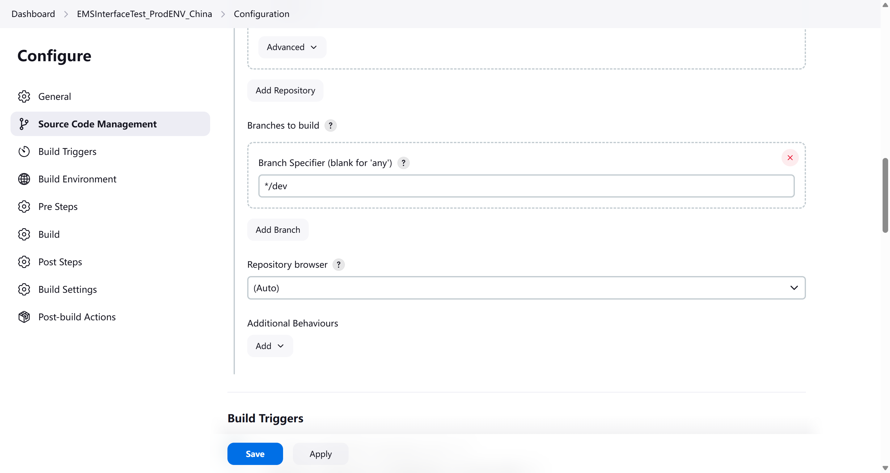Viewport: 890px width, 473px height.
Task: Open help for Branch Specifier field
Action: click(x=403, y=163)
